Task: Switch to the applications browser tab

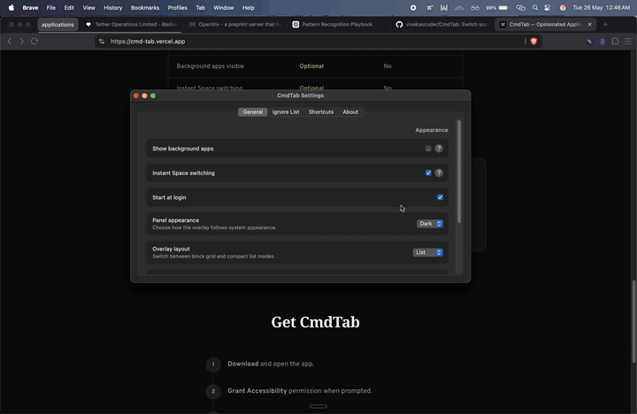Action: coord(58,25)
